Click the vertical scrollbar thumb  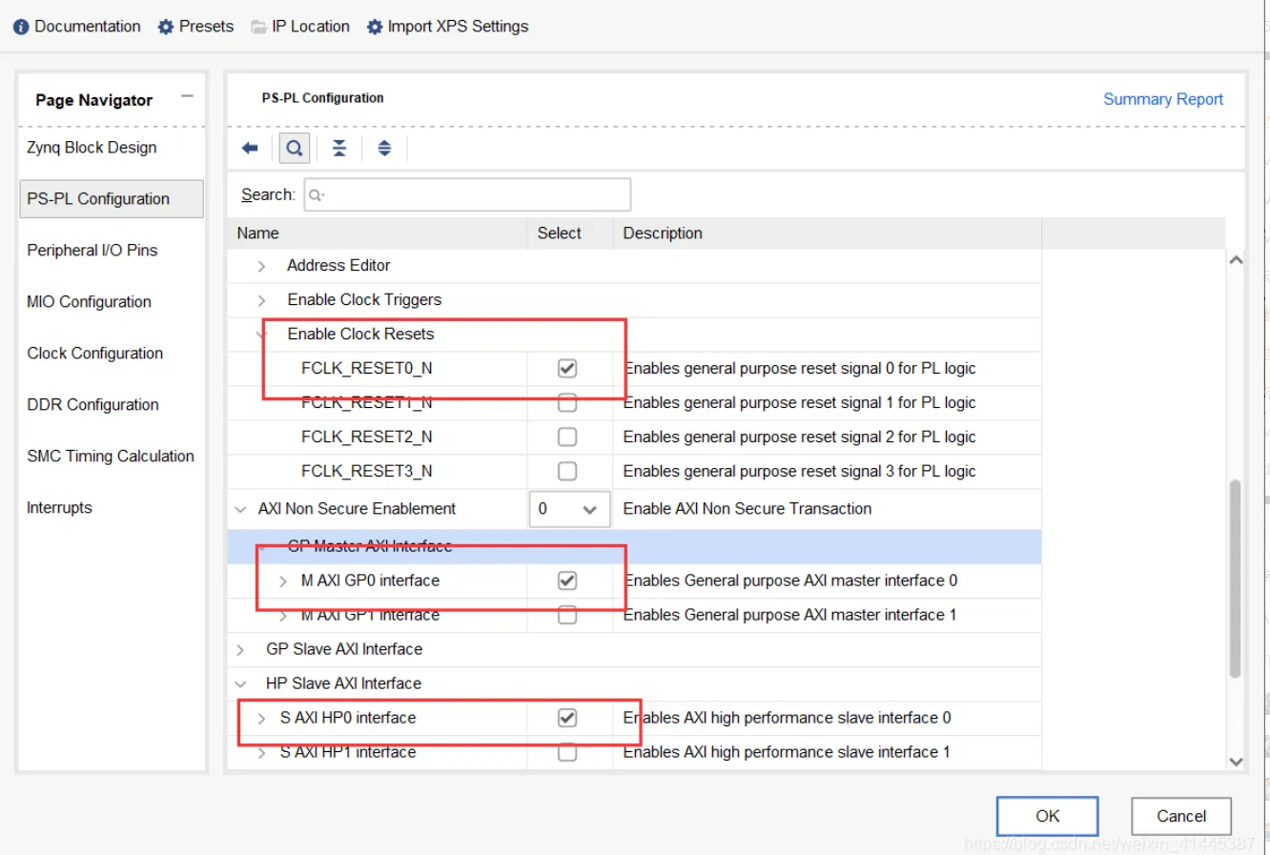coord(1235,579)
